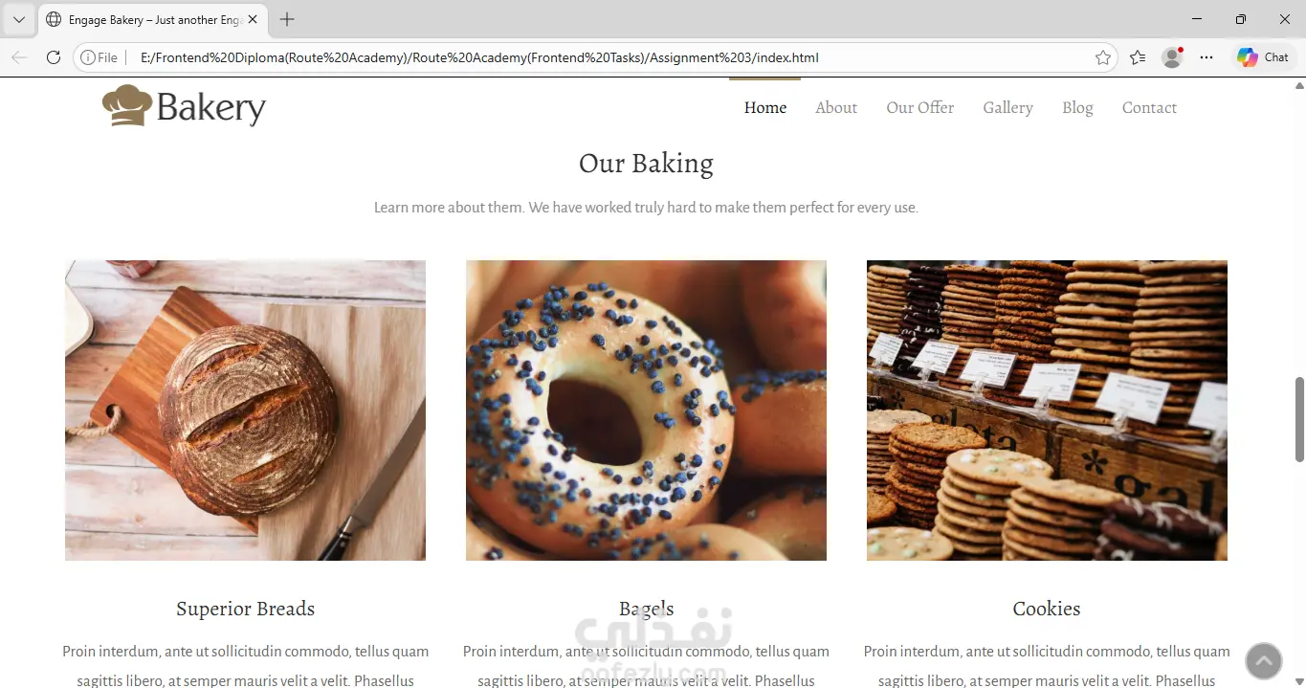Open browser settings and more menu

coord(1206,57)
